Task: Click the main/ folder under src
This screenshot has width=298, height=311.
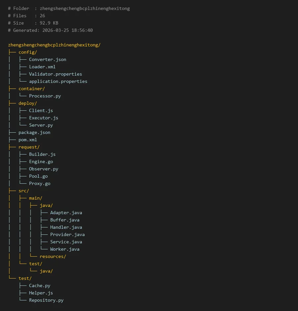Action: tap(35, 198)
